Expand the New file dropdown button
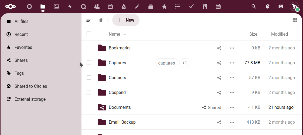303x135 pixels. pos(126,20)
